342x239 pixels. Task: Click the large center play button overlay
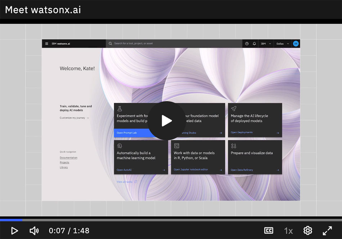pos(167,121)
